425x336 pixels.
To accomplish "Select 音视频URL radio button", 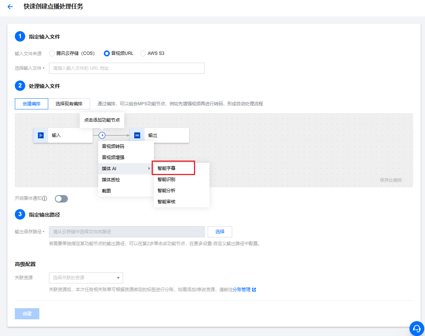I will coord(106,53).
